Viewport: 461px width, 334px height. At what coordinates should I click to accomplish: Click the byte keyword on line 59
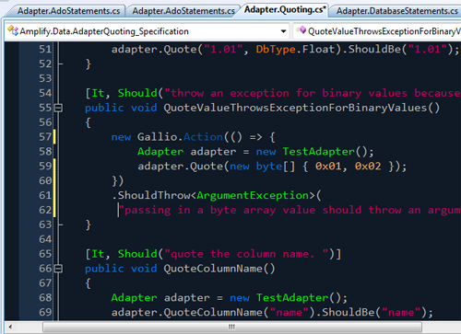pyautogui.click(x=269, y=167)
